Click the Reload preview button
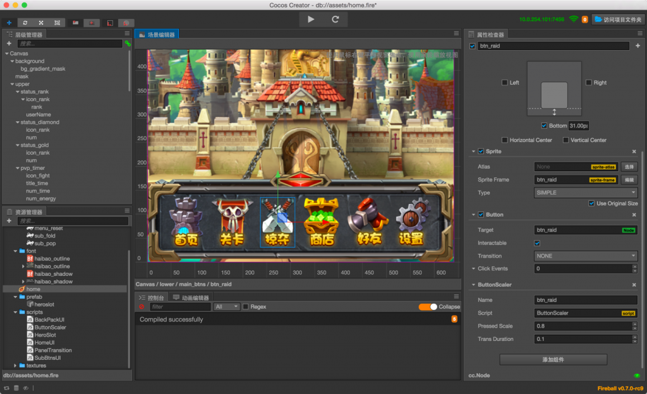 (x=336, y=20)
